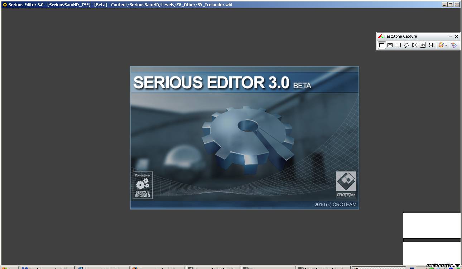Select the Capture Rectangular Region tool

[x=398, y=45]
